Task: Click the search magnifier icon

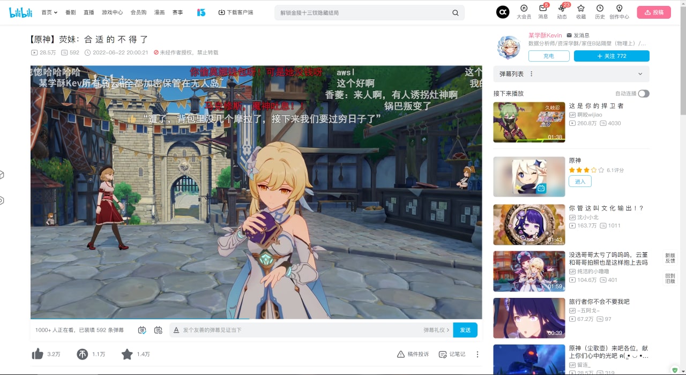Action: point(455,13)
